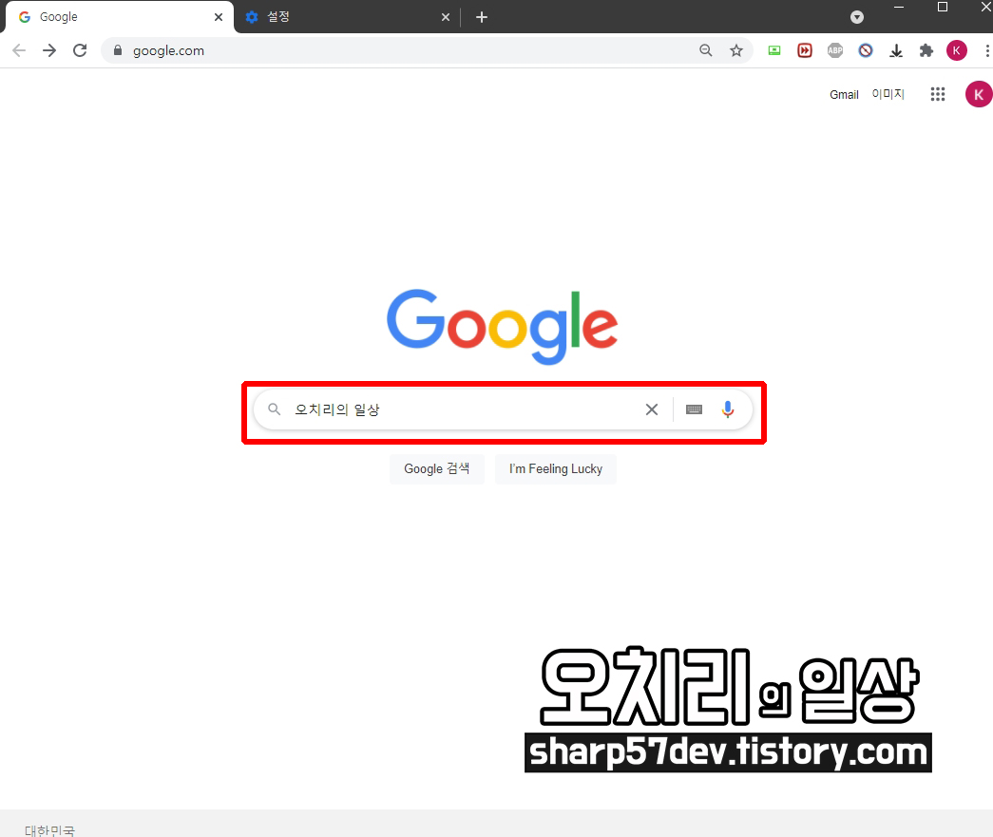This screenshot has width=993, height=837.
Task: Open the green screen-capture extension icon
Action: point(773,50)
